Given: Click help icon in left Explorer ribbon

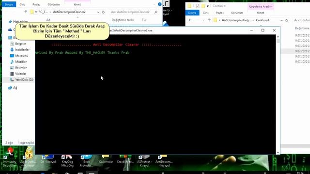Looking at the screenshot, I should point(159,4).
